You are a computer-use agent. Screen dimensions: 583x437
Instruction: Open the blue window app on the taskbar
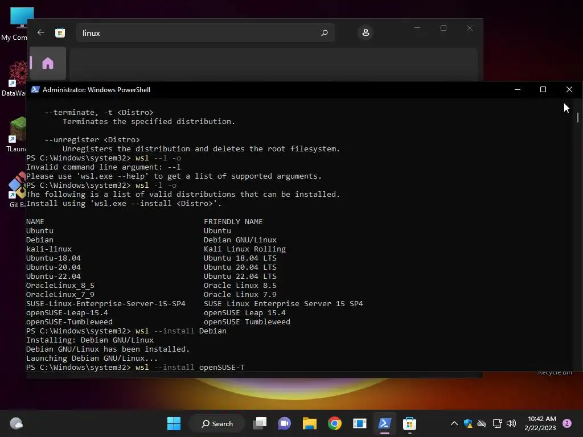pos(360,423)
